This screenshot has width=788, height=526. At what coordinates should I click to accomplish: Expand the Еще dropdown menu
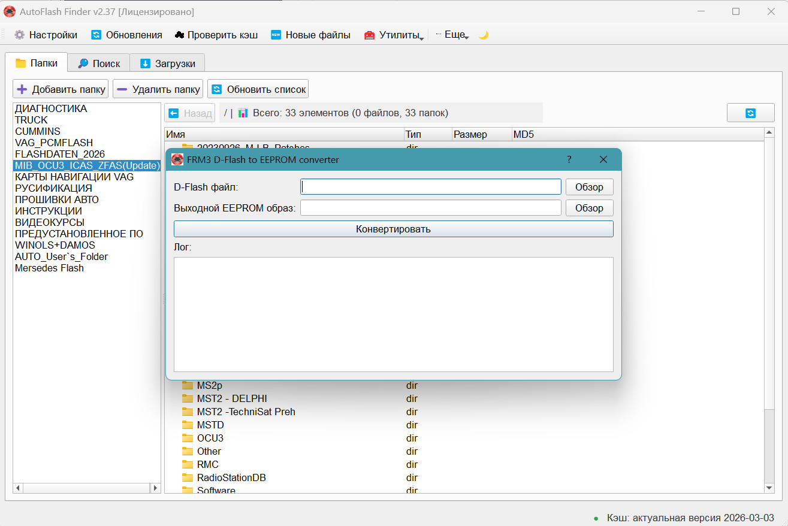452,35
